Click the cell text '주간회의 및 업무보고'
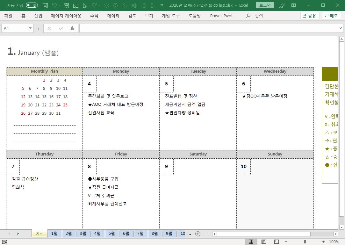 108,96
